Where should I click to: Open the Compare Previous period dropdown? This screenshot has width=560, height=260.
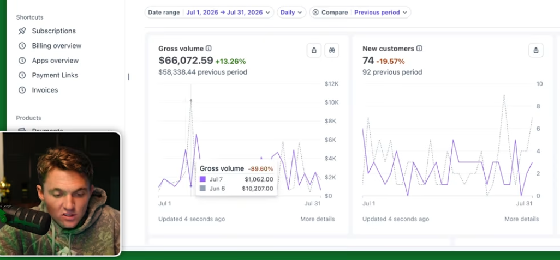[x=381, y=12]
